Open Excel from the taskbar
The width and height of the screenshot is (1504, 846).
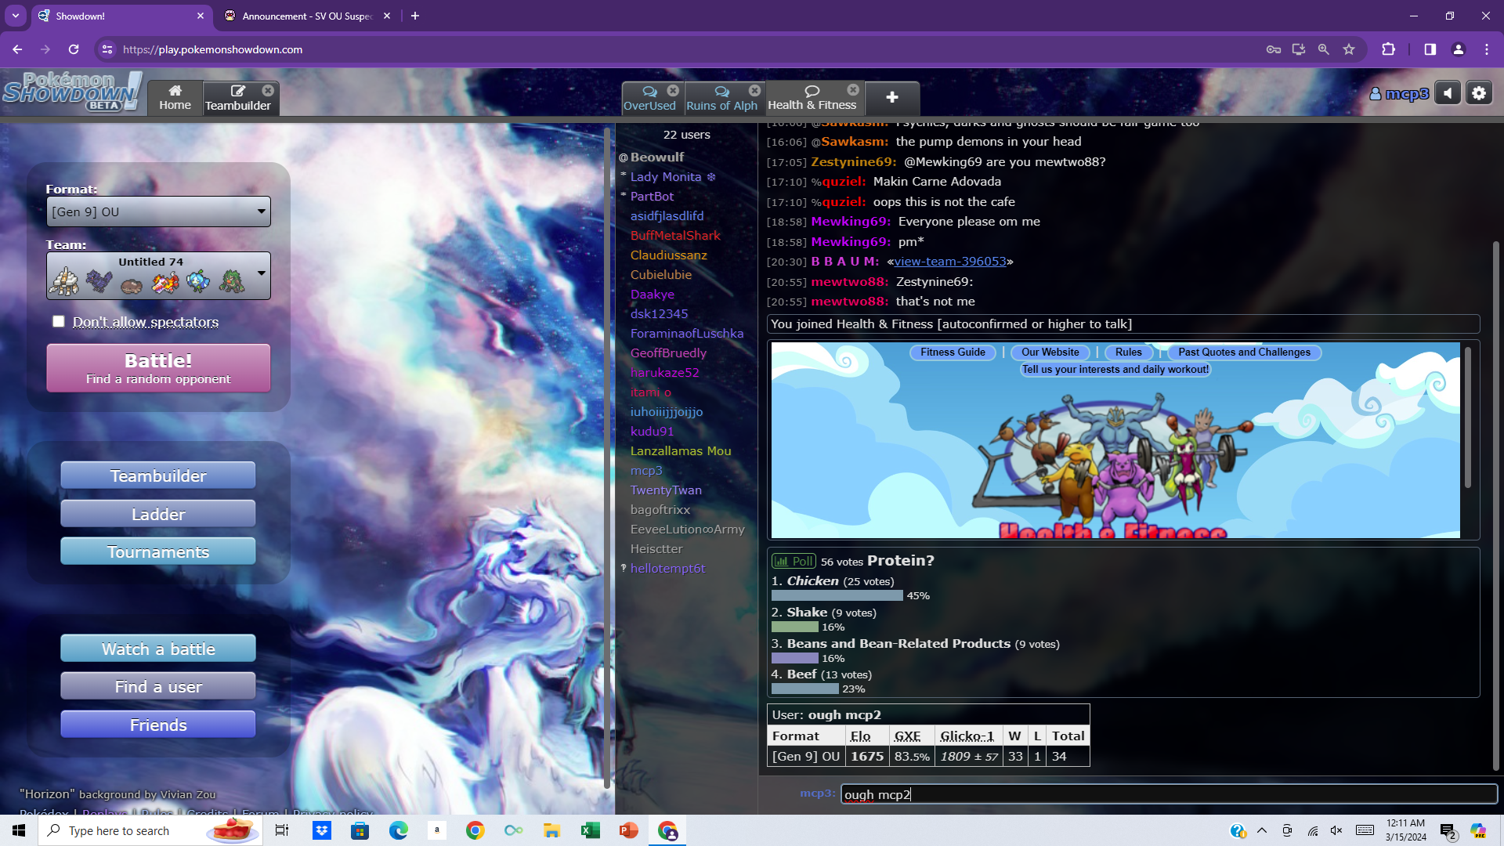click(x=590, y=830)
